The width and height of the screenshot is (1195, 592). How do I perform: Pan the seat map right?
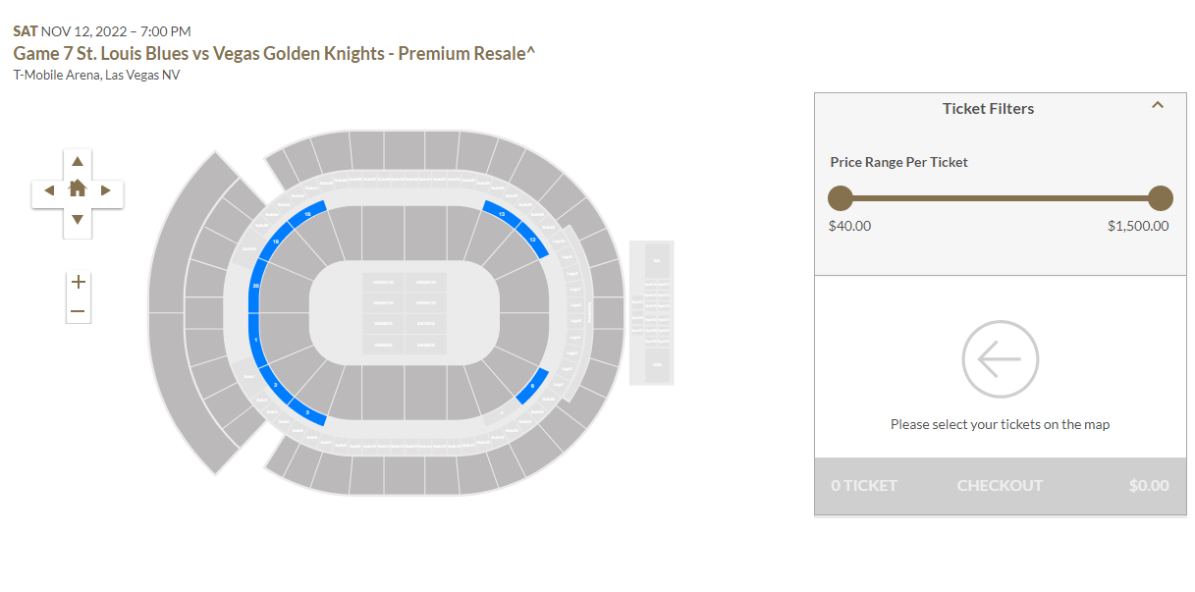click(x=106, y=190)
